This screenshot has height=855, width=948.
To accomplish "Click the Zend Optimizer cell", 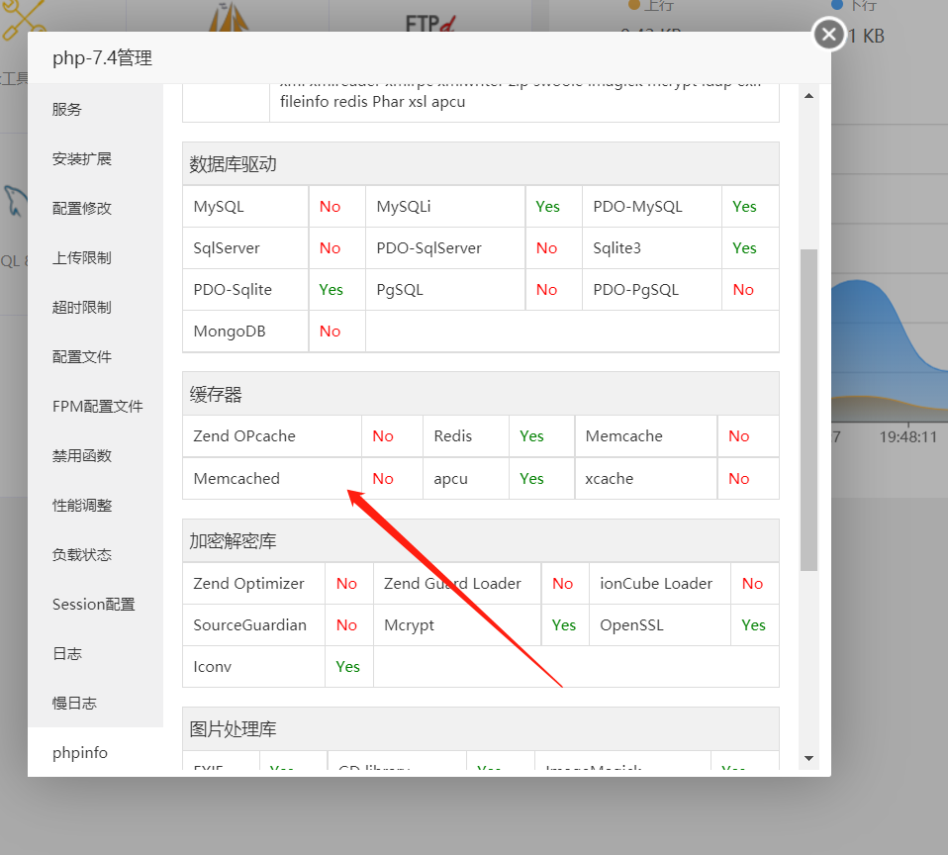I will click(x=254, y=584).
